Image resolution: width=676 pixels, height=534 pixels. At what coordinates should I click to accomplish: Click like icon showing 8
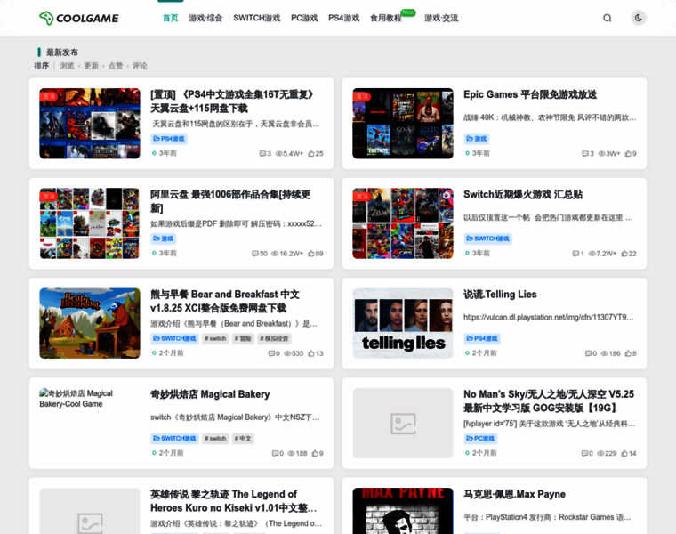[x=628, y=353]
